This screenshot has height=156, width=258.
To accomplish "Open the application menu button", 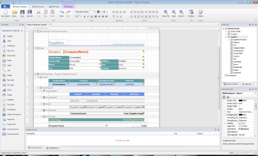I will pos(5,6).
